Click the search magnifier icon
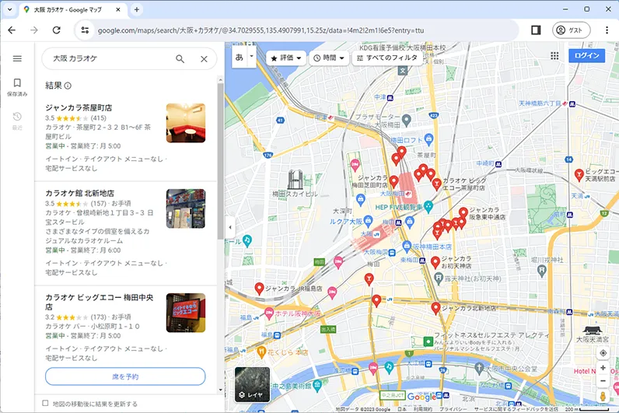The height and width of the screenshot is (413, 619). [180, 58]
